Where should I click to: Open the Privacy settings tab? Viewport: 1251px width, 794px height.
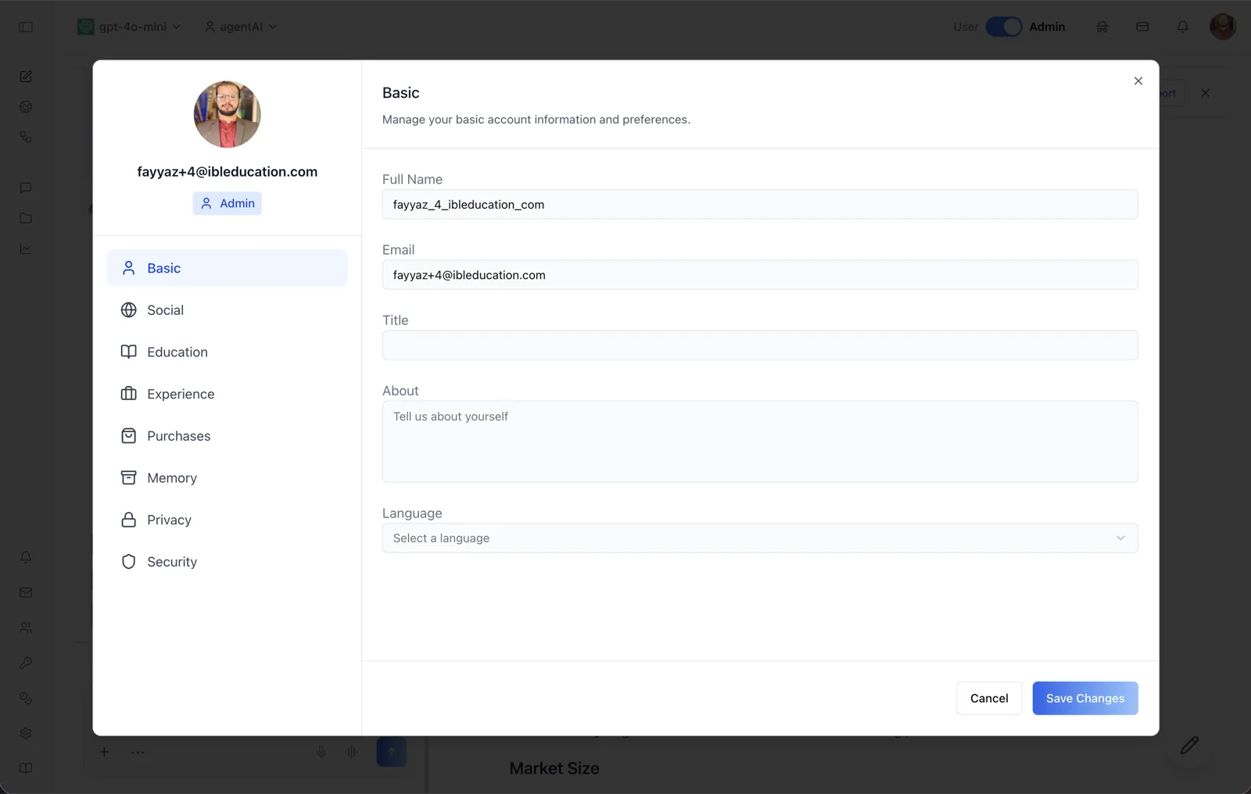(227, 520)
